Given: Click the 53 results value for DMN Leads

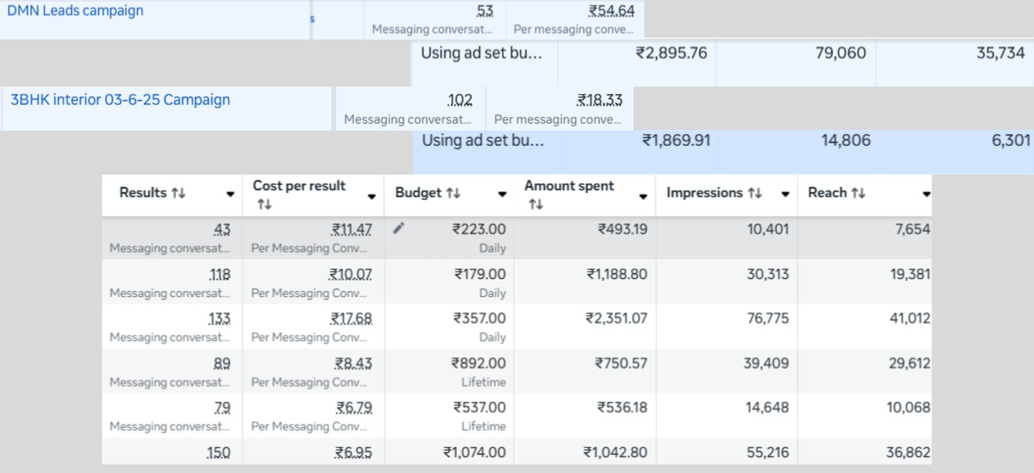Looking at the screenshot, I should click(x=484, y=11).
